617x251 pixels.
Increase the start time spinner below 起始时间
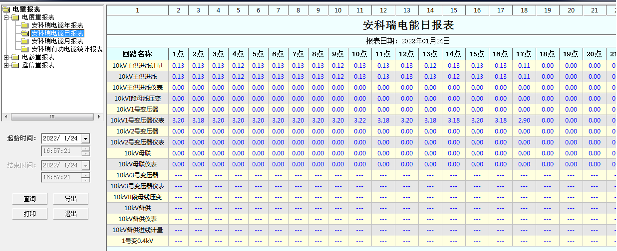pos(86,148)
